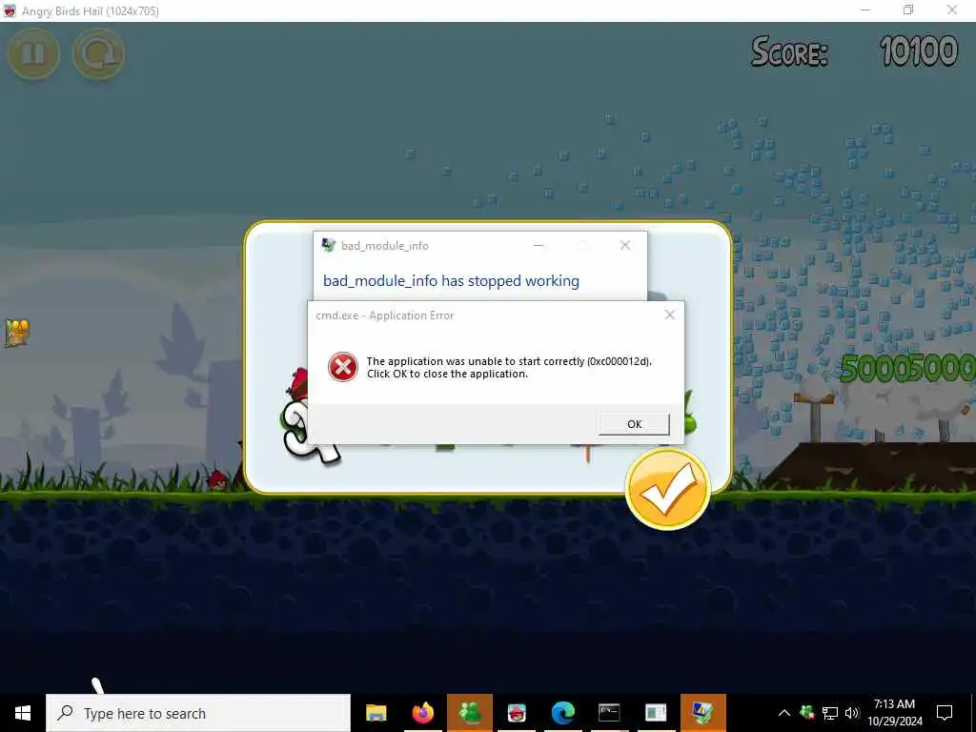Switch to Angry Birds via its taskbar icon
Viewport: 976px width, 732px height.
click(517, 713)
